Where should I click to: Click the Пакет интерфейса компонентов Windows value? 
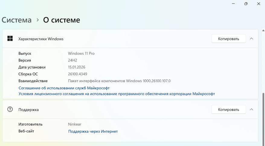tap(119, 81)
